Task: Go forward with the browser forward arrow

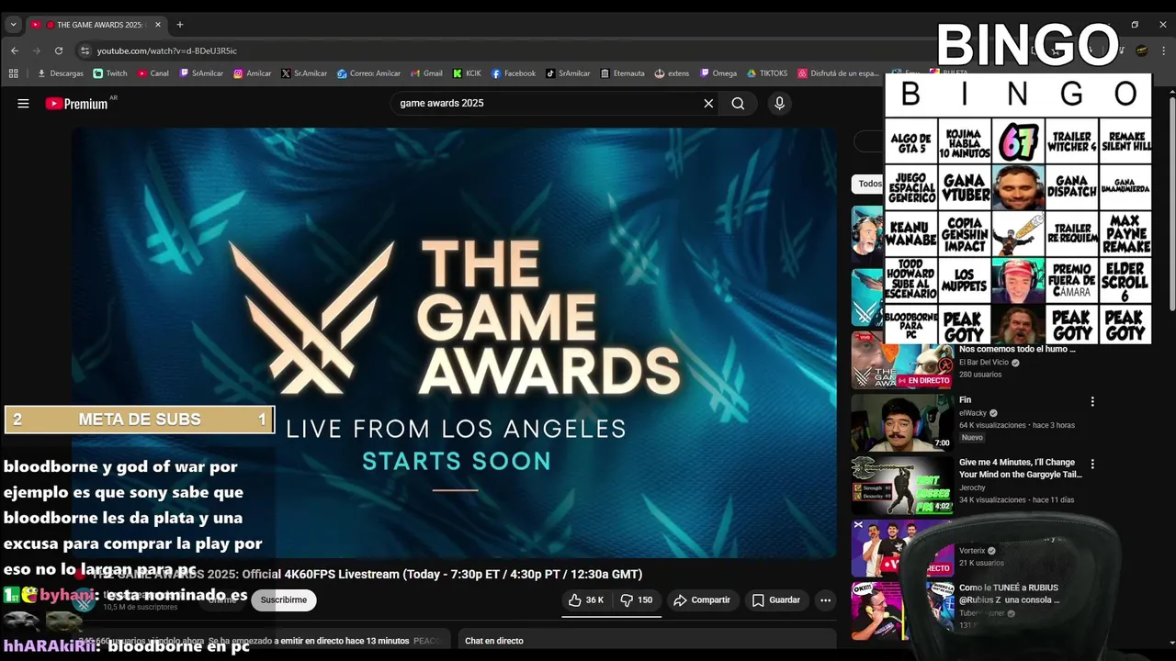Action: [37, 50]
